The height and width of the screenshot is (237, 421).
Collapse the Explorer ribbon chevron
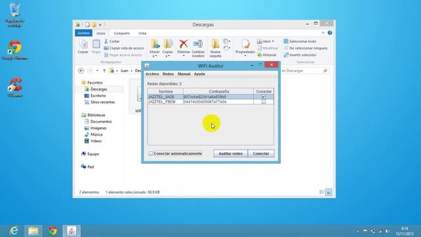click(323, 33)
